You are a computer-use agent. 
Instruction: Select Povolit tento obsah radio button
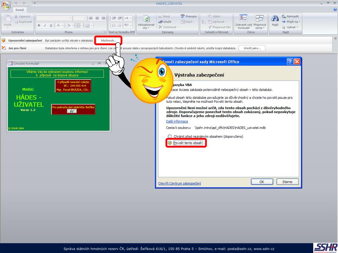tap(170, 143)
